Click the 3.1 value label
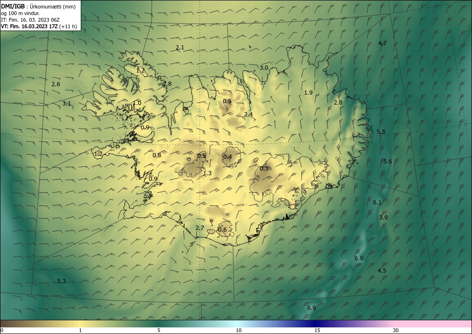 (x=67, y=103)
